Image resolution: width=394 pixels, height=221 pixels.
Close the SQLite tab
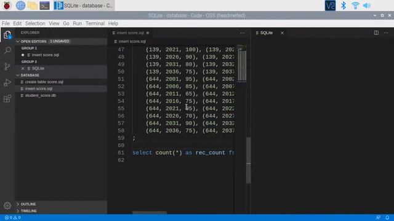coord(282,33)
